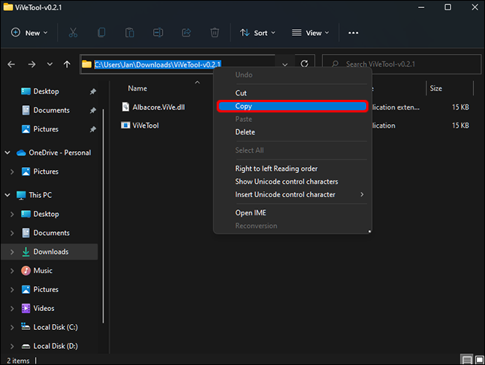
Task: Click the Share icon in toolbar
Action: pos(186,33)
